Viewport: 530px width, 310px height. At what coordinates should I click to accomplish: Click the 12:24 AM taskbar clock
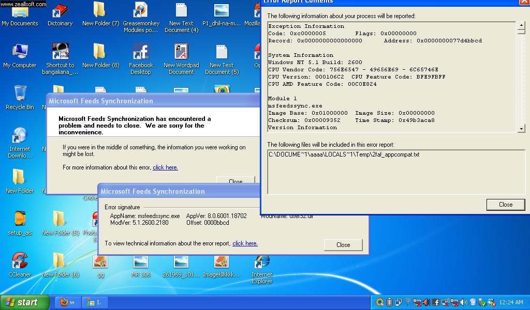[x=511, y=302]
